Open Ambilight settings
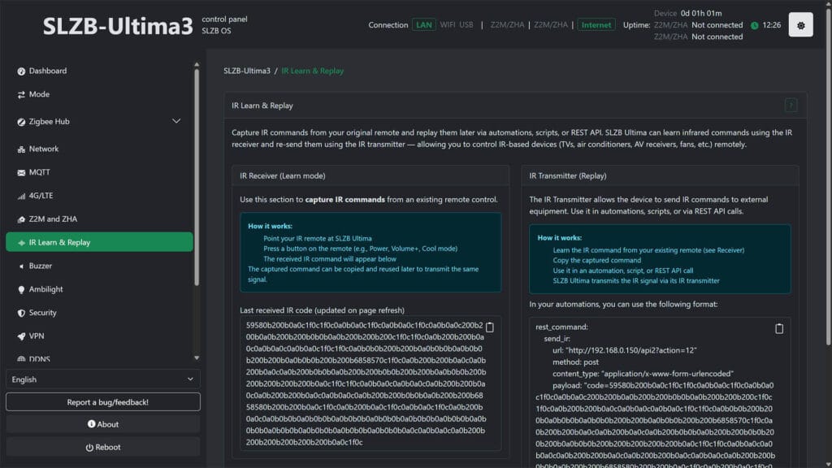This screenshot has width=832, height=468. [45, 289]
